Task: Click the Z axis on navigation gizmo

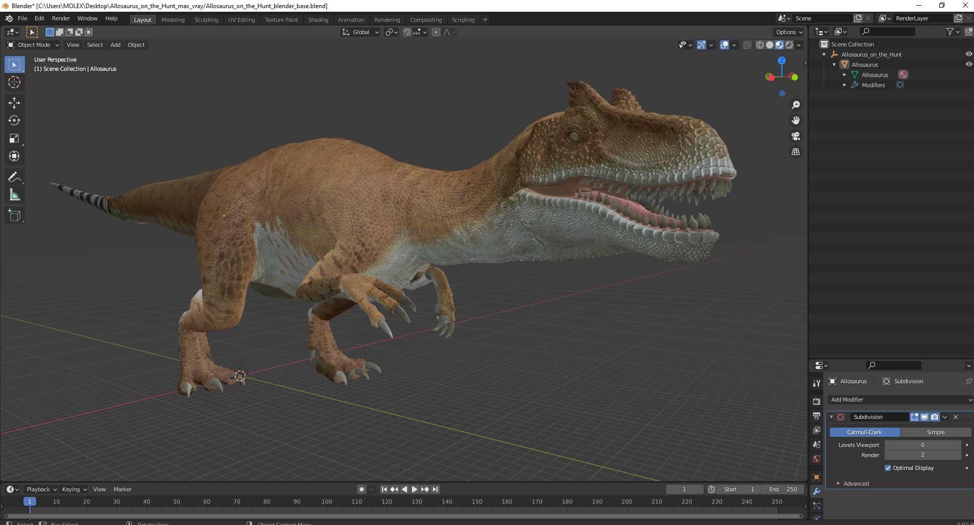Action: coord(782,60)
